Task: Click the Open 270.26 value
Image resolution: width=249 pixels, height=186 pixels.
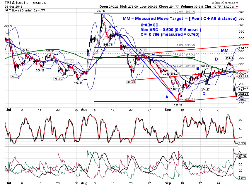Action: click(109, 6)
